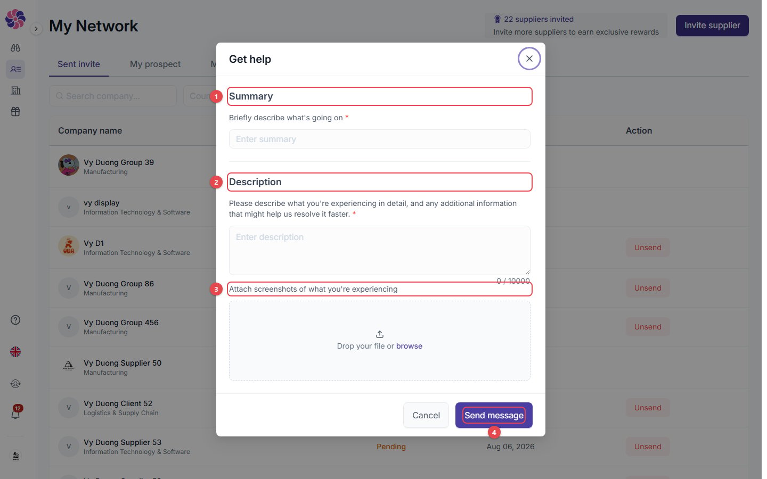The width and height of the screenshot is (767, 479).
Task: Open the support agent icon in the sidebar
Action: (15, 384)
